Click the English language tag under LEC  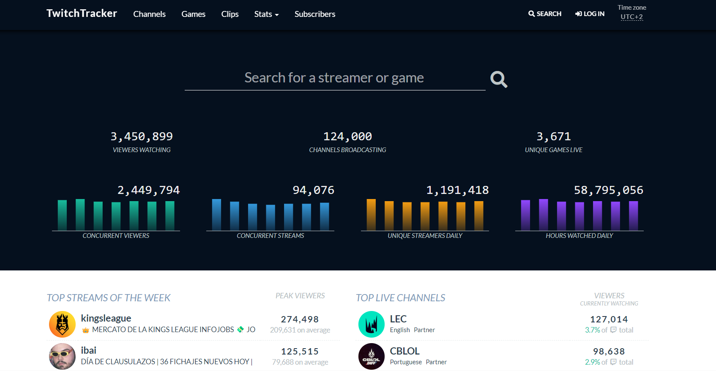click(400, 330)
